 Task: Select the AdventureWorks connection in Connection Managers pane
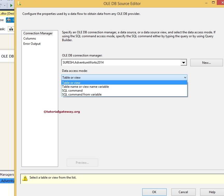[7, 181]
